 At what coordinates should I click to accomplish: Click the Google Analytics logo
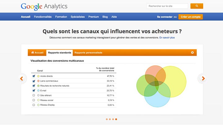click(x=44, y=6)
